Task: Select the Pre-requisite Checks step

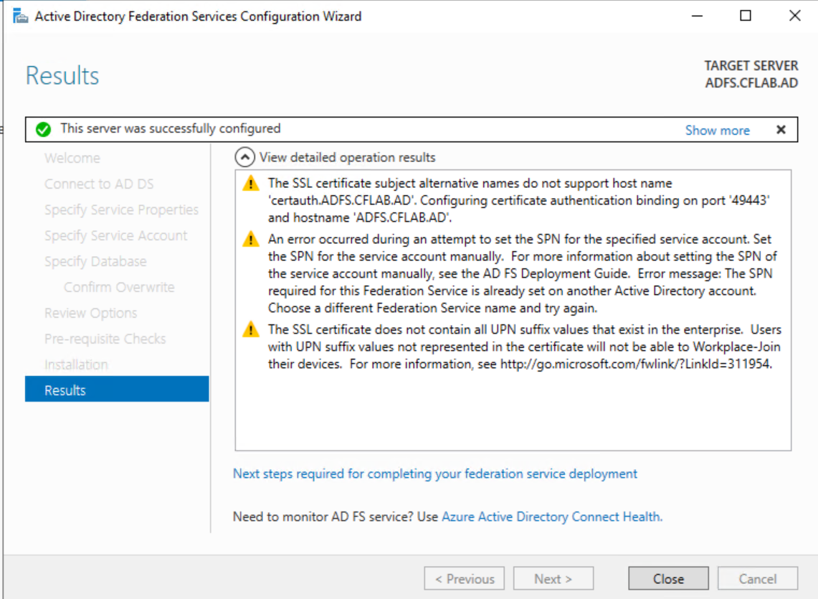Action: [x=105, y=339]
